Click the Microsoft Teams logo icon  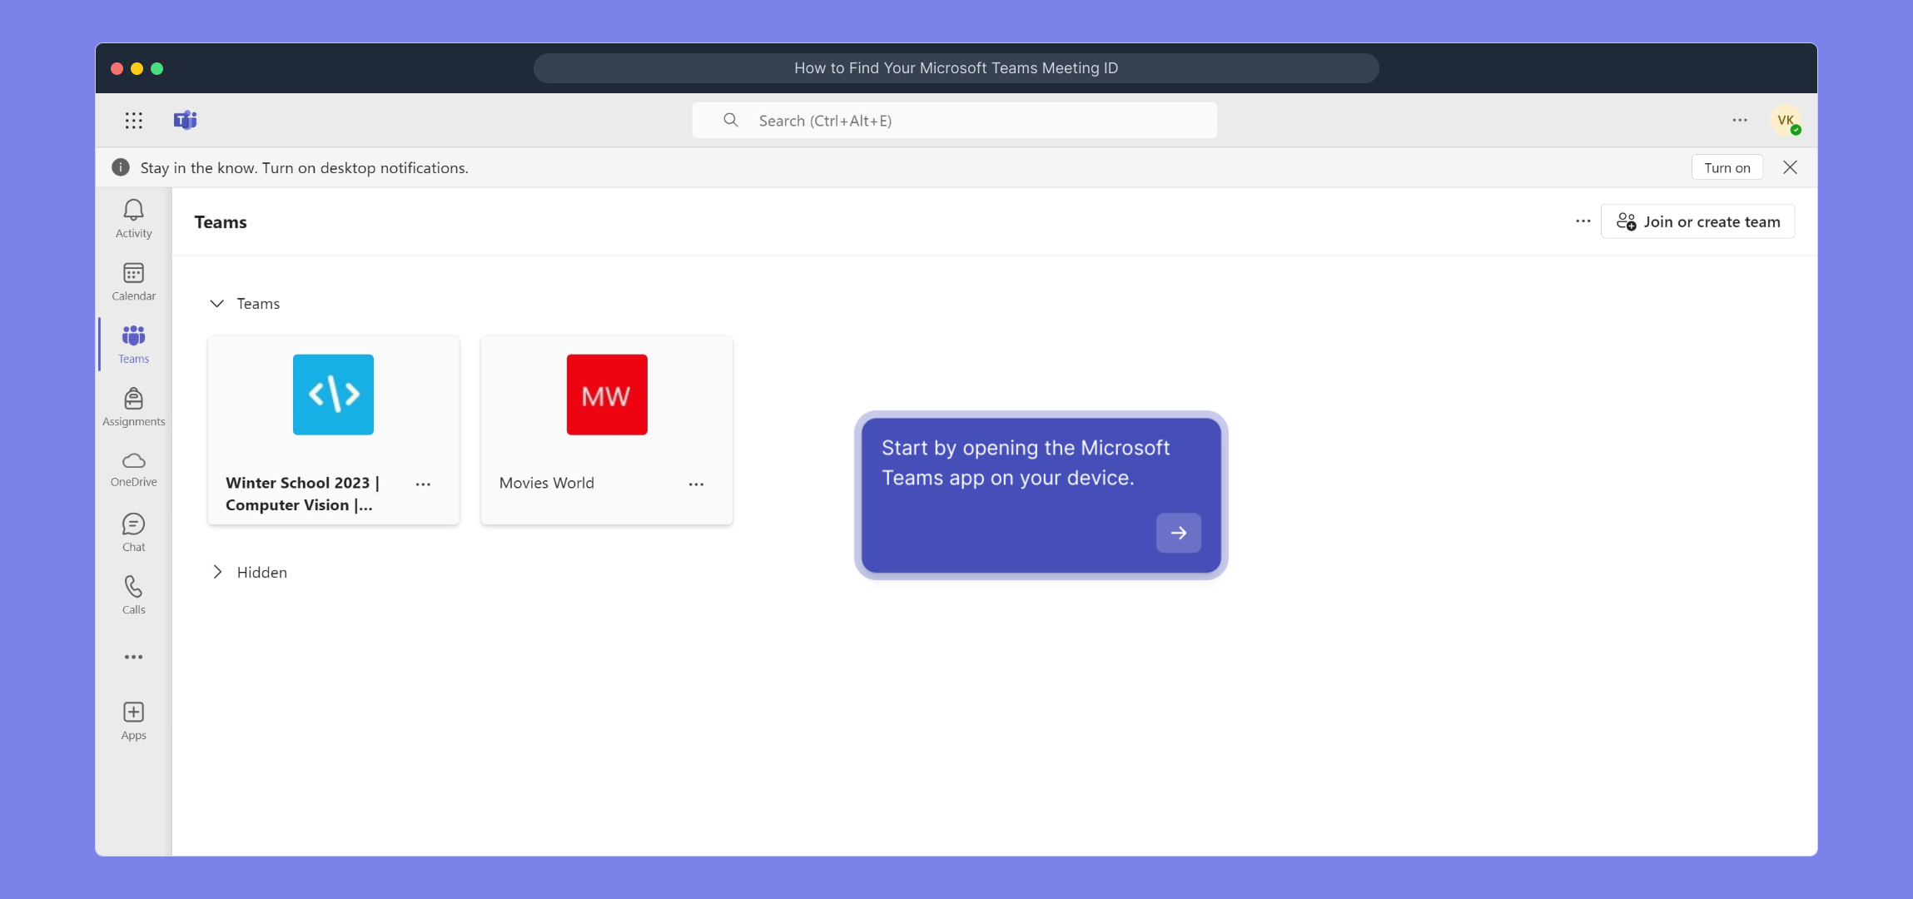coord(185,121)
